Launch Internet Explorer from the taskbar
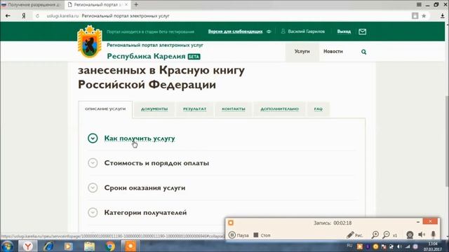Viewport: 449px width, 252px height. coord(48,246)
